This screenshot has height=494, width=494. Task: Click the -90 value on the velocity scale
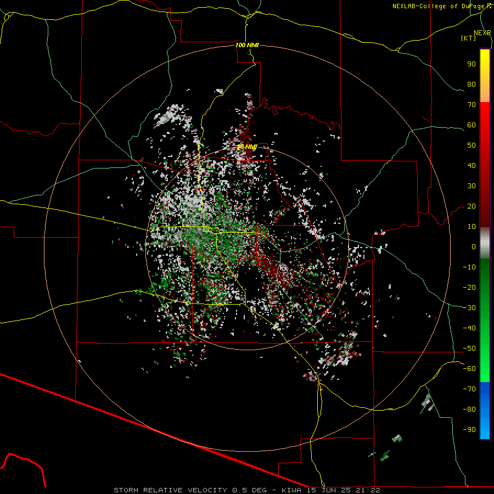pyautogui.click(x=469, y=430)
